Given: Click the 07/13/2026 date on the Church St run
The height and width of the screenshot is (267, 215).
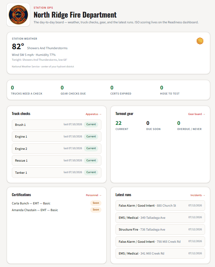Looking at the screenshot, I should [195, 206].
